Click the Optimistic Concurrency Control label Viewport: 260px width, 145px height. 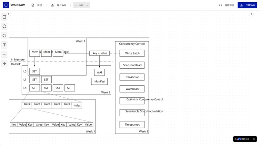145,99
